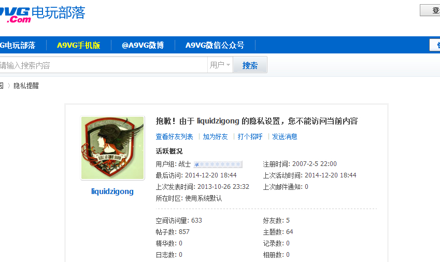Screen dimensions: 440x262
Task: Open the liquidzigong username link below the avatar
Action: pos(112,191)
